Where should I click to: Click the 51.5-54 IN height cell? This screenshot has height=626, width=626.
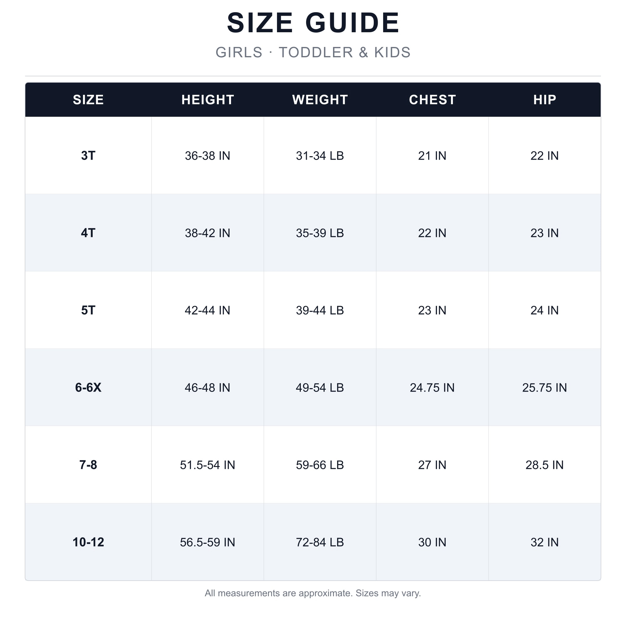tap(208, 465)
